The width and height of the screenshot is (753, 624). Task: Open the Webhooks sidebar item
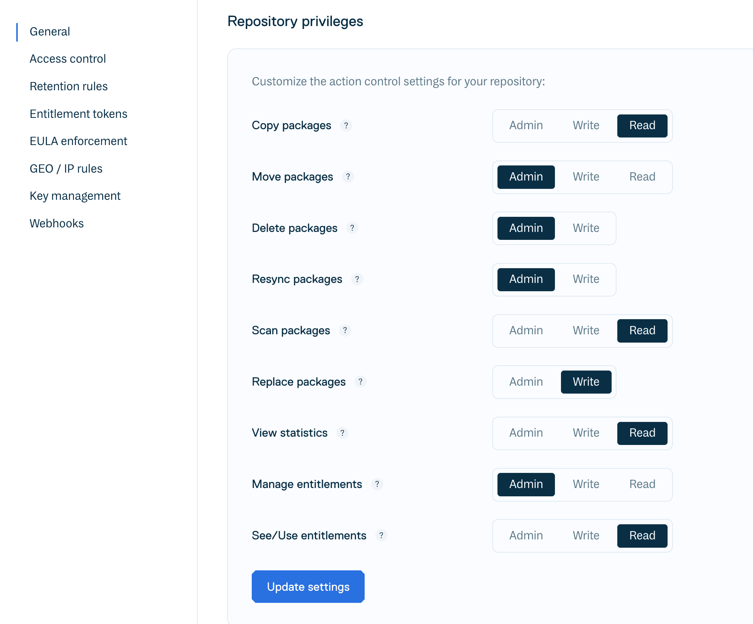click(x=57, y=224)
